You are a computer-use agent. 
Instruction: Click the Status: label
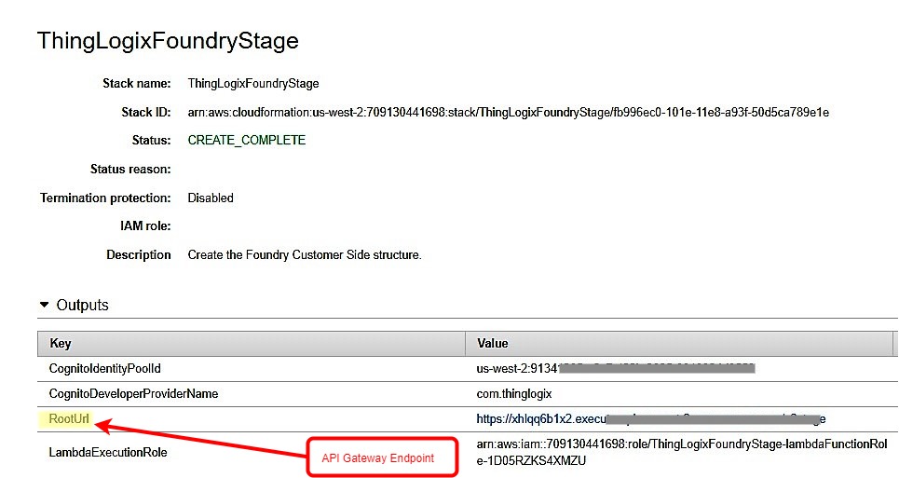click(151, 141)
